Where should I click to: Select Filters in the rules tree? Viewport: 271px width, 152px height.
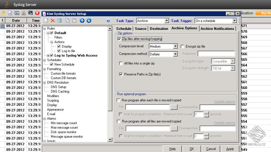tap(58, 37)
